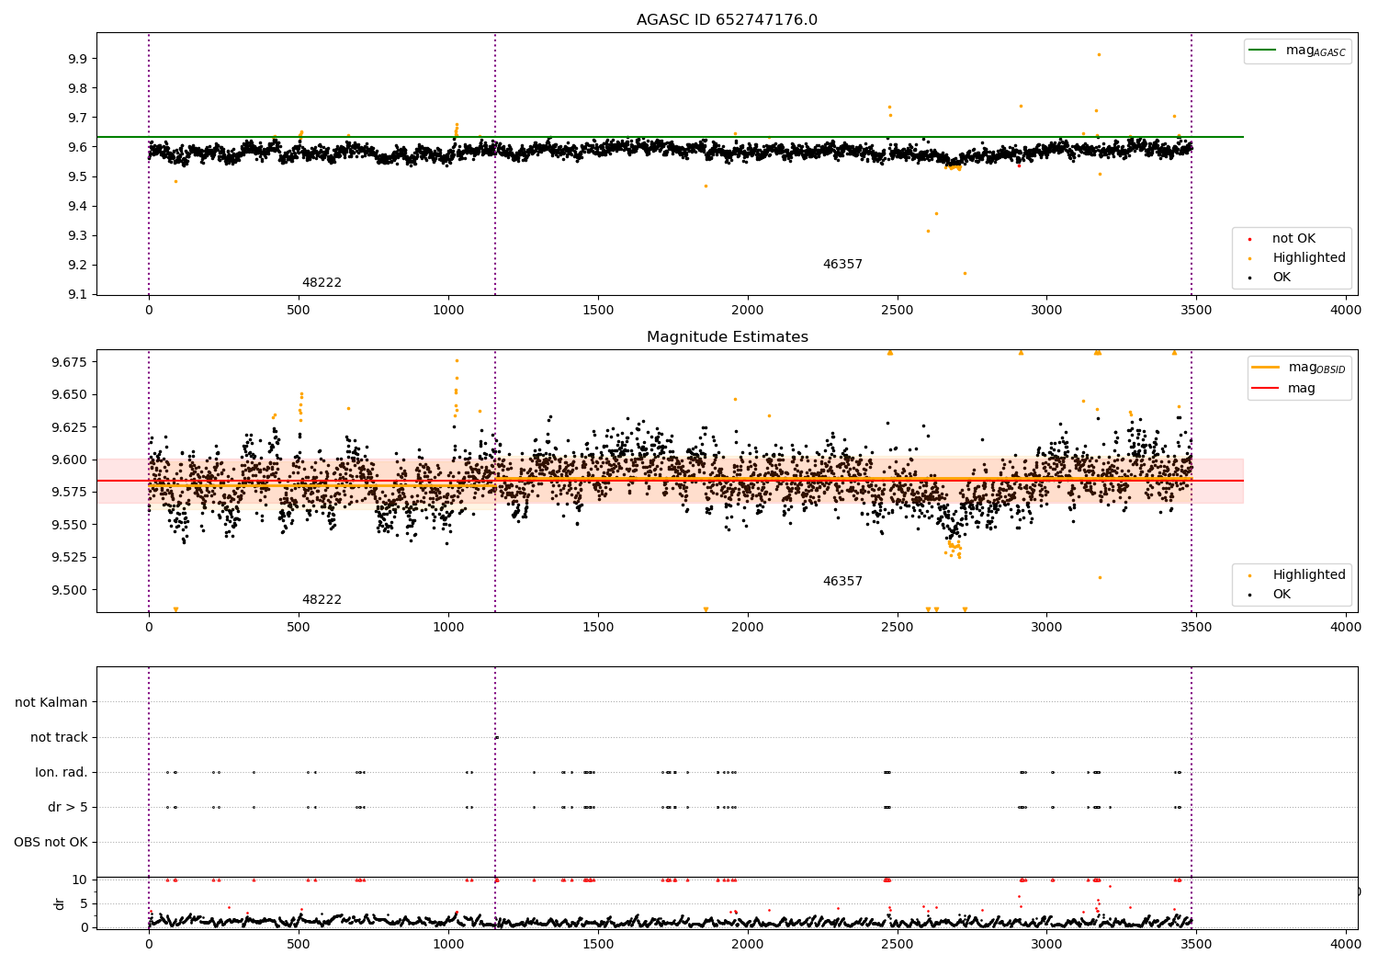The image size is (1378, 965).
Task: Select the green line sample beside mag AGASC
Action: pyautogui.click(x=1263, y=51)
